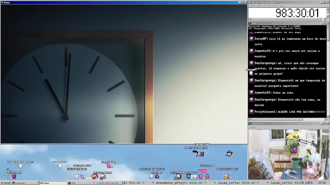Click 'Todas eu acho' chat message

pyautogui.click(x=283, y=93)
